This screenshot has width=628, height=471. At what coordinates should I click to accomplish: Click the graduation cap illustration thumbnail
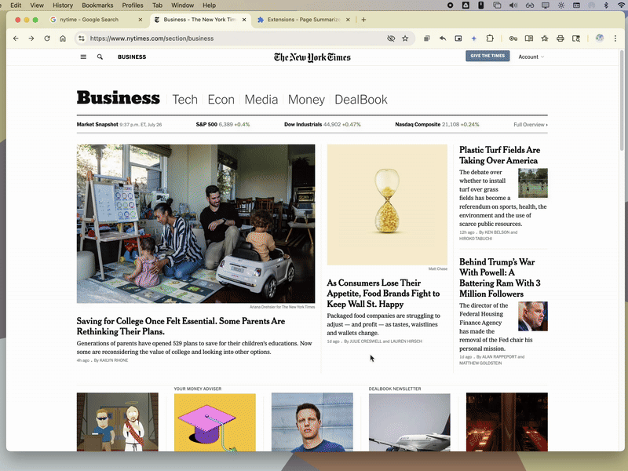click(x=214, y=422)
